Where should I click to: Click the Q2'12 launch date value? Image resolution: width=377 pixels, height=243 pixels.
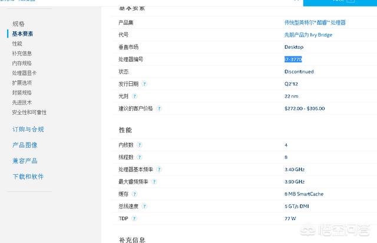[291, 84]
